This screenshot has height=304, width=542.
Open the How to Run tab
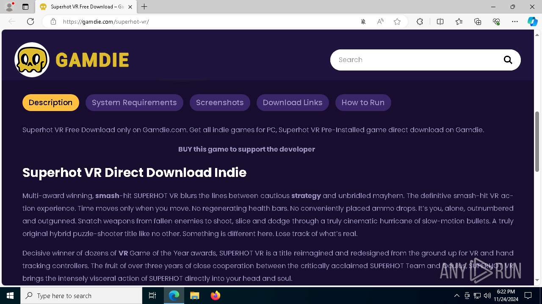click(x=363, y=103)
